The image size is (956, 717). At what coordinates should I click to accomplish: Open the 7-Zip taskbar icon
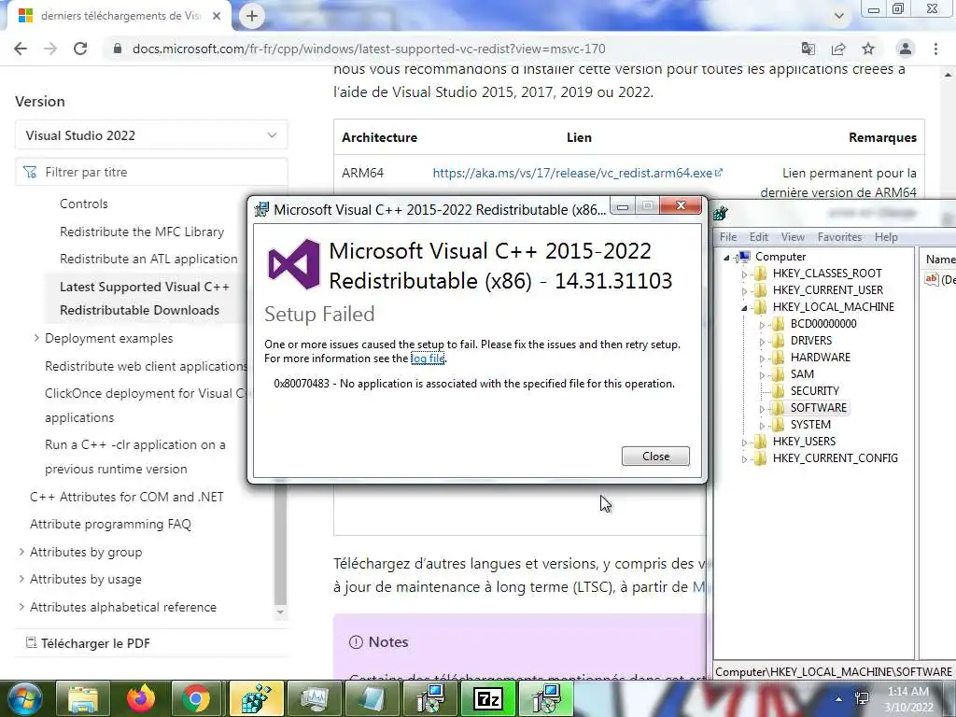click(487, 698)
